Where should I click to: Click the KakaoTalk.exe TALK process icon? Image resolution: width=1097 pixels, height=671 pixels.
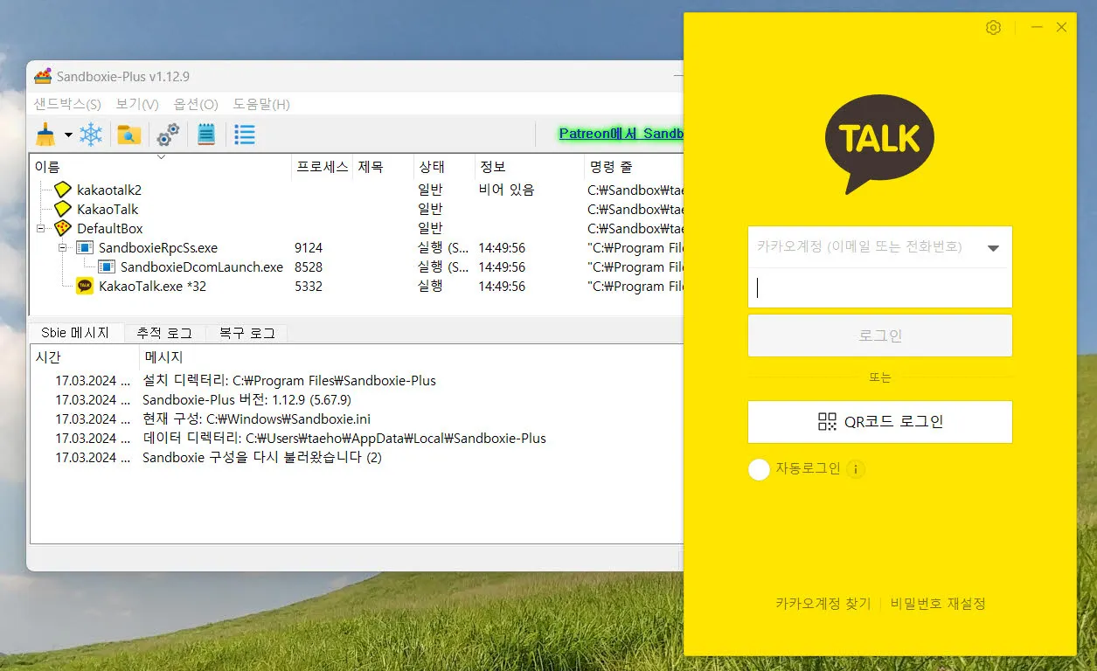(85, 286)
